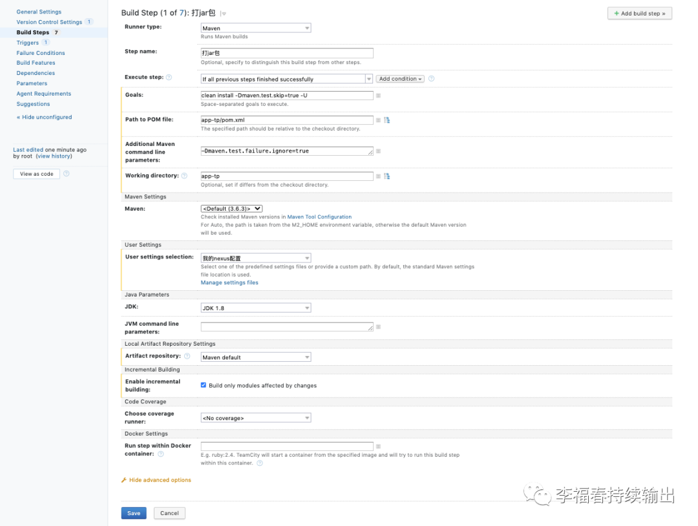Open parameter icon beside Docker container field
The height and width of the screenshot is (526, 698).
tap(378, 447)
